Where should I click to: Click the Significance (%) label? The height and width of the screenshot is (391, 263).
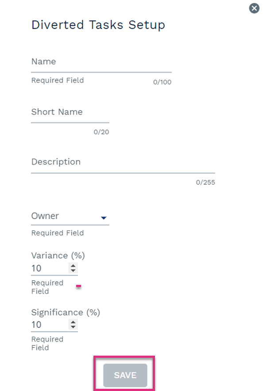point(66,312)
